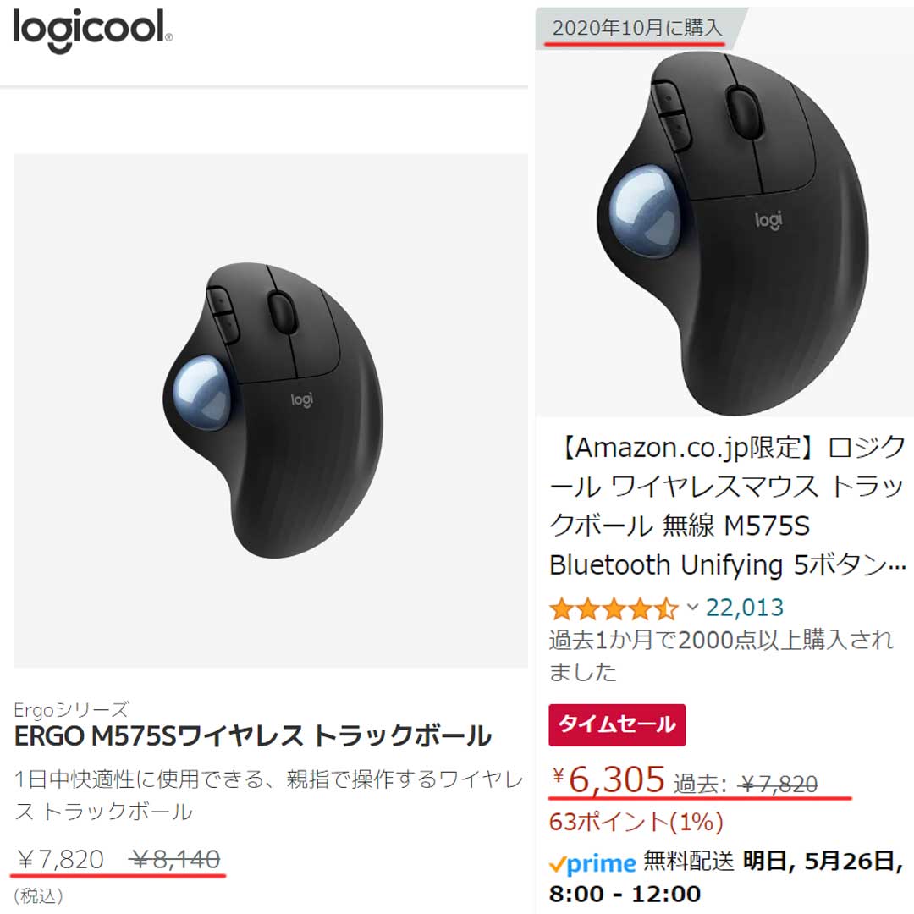Viewport: 914px width, 914px height.
Task: Click the 63ポイント(1%) points text
Action: click(636, 822)
